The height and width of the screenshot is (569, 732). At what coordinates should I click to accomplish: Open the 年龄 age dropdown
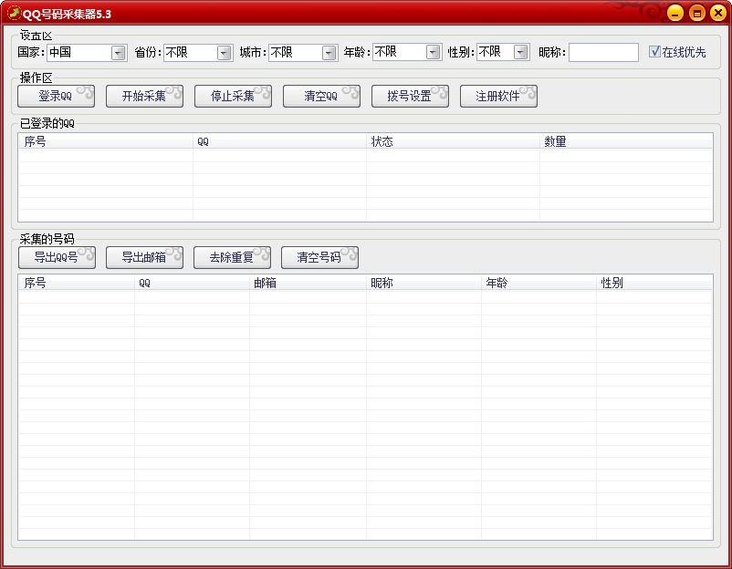pyautogui.click(x=433, y=53)
